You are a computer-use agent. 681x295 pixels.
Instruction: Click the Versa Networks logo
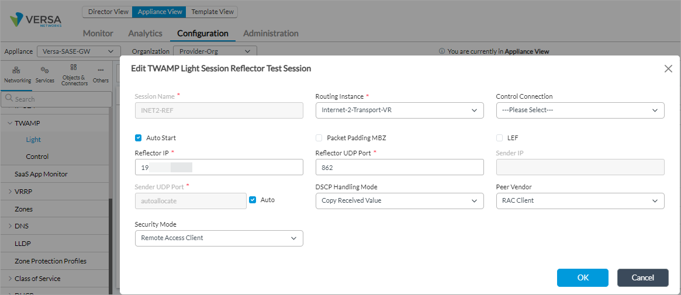point(36,21)
